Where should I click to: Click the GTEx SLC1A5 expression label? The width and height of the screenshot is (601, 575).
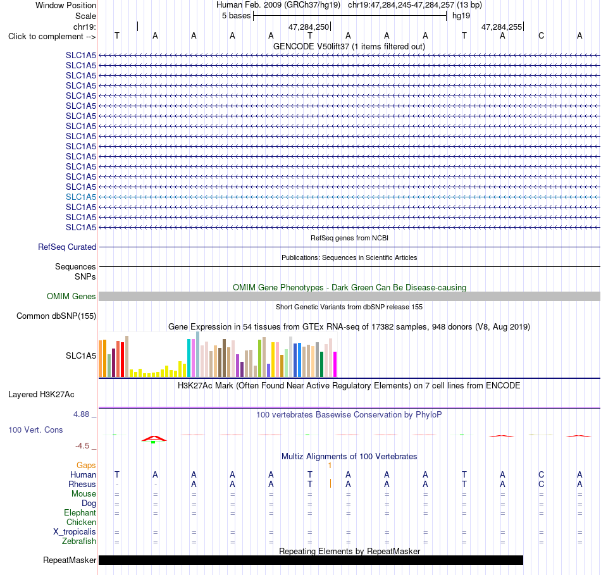point(81,356)
